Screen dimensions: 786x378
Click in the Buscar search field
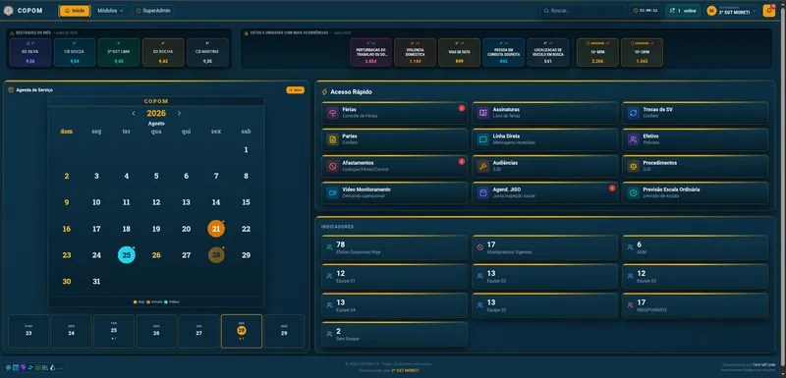click(582, 11)
